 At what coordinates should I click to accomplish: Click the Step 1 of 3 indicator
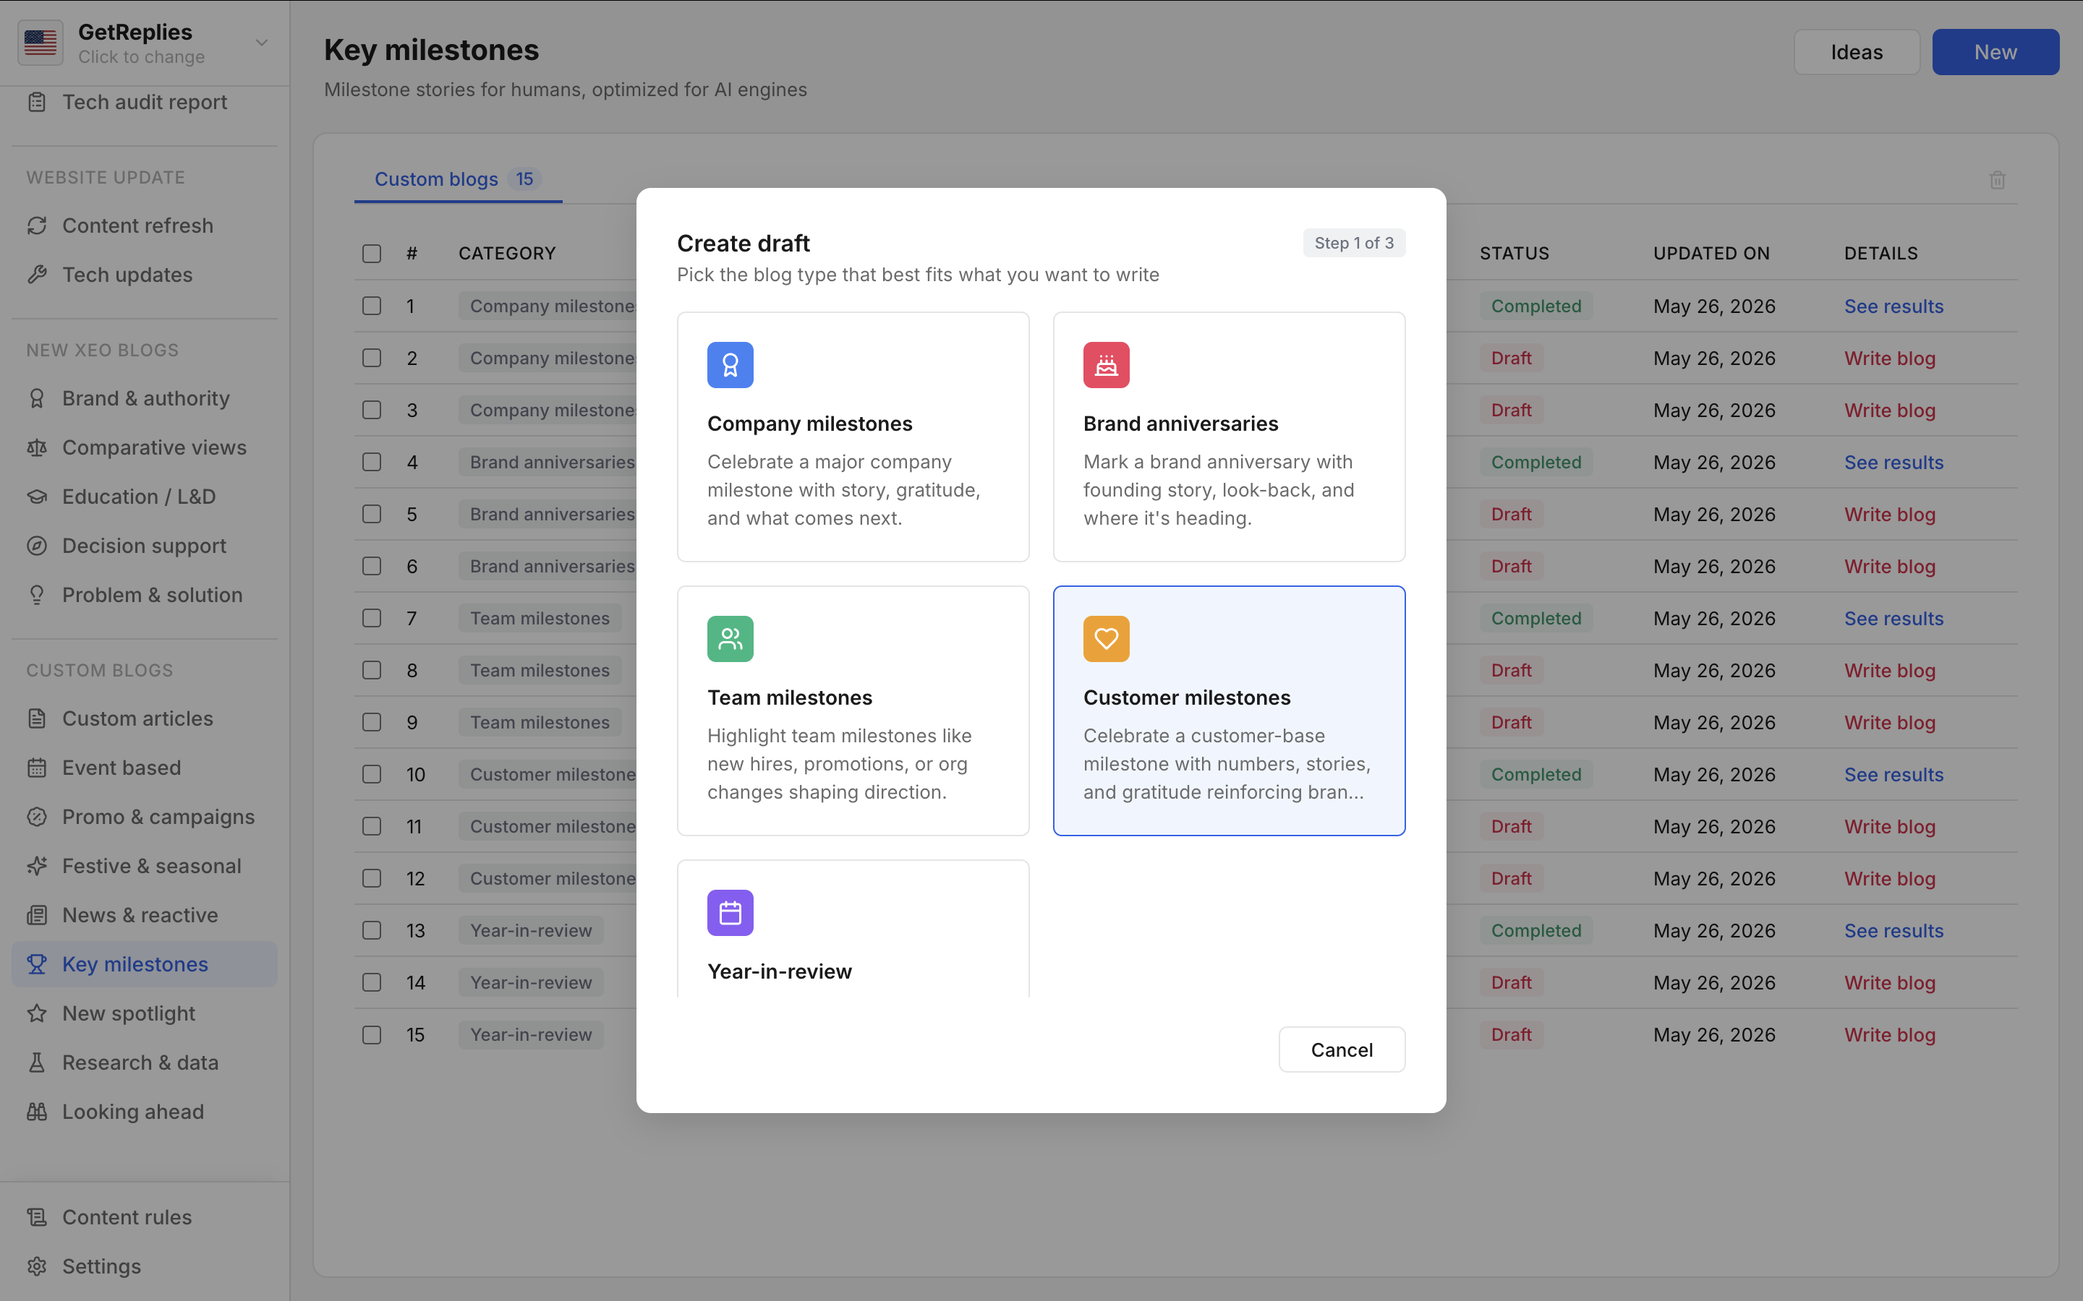[1353, 243]
